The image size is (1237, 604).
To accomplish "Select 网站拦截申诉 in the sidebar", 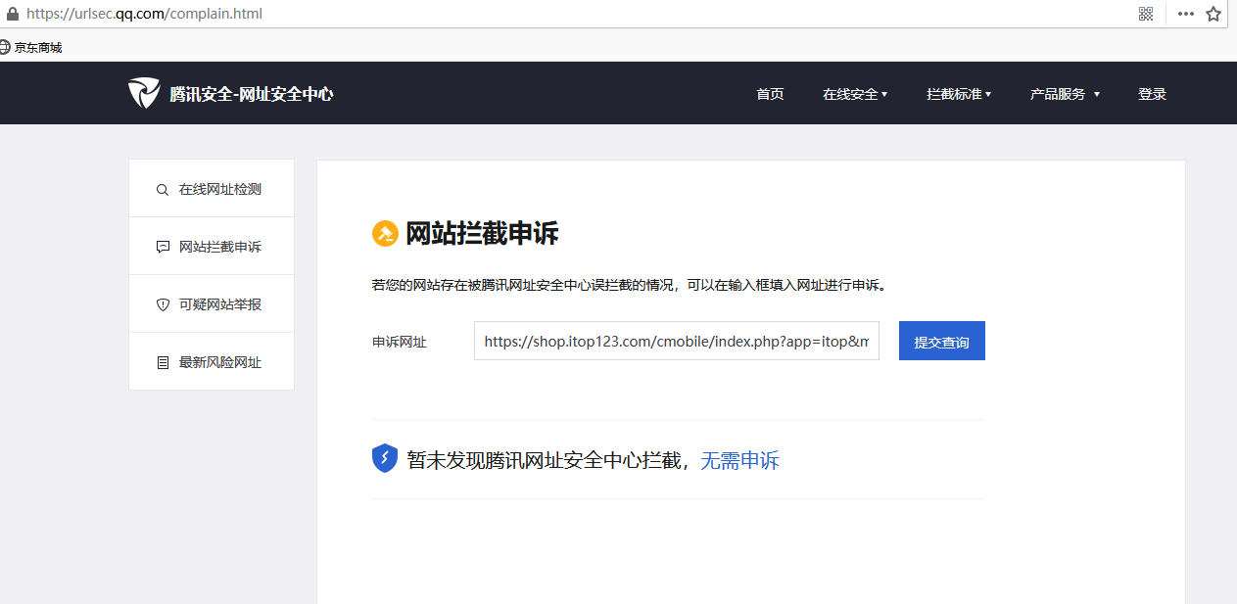I will (212, 247).
